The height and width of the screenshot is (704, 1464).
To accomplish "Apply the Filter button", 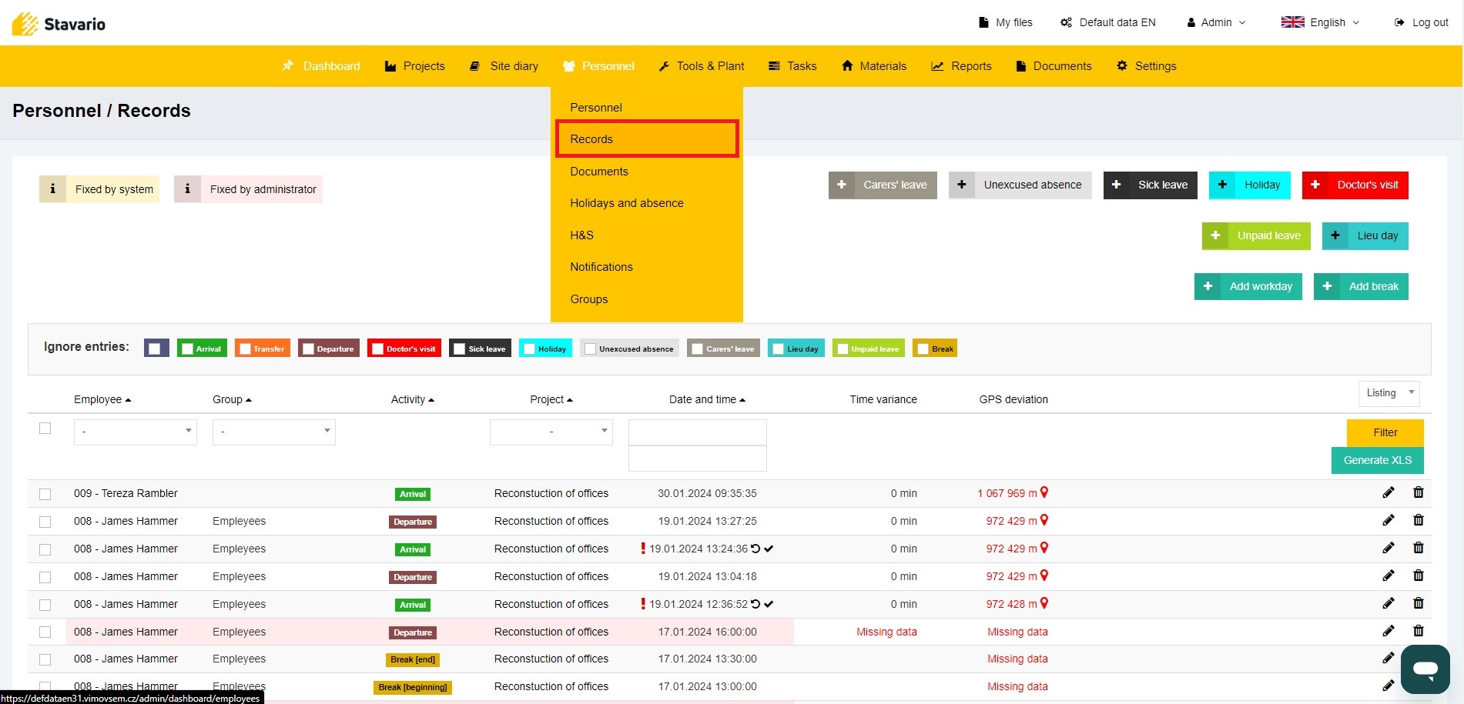I will (1385, 432).
